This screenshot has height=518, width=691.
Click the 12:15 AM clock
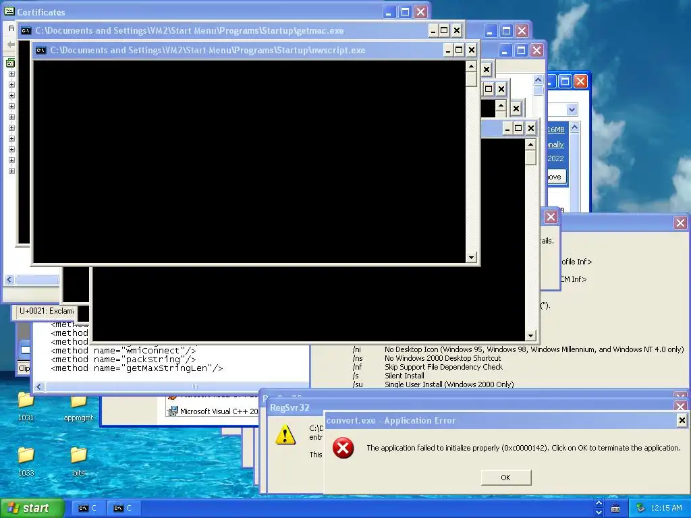pyautogui.click(x=666, y=509)
